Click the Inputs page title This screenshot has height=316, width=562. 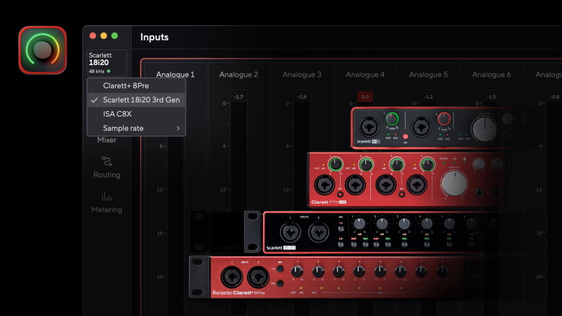[154, 37]
